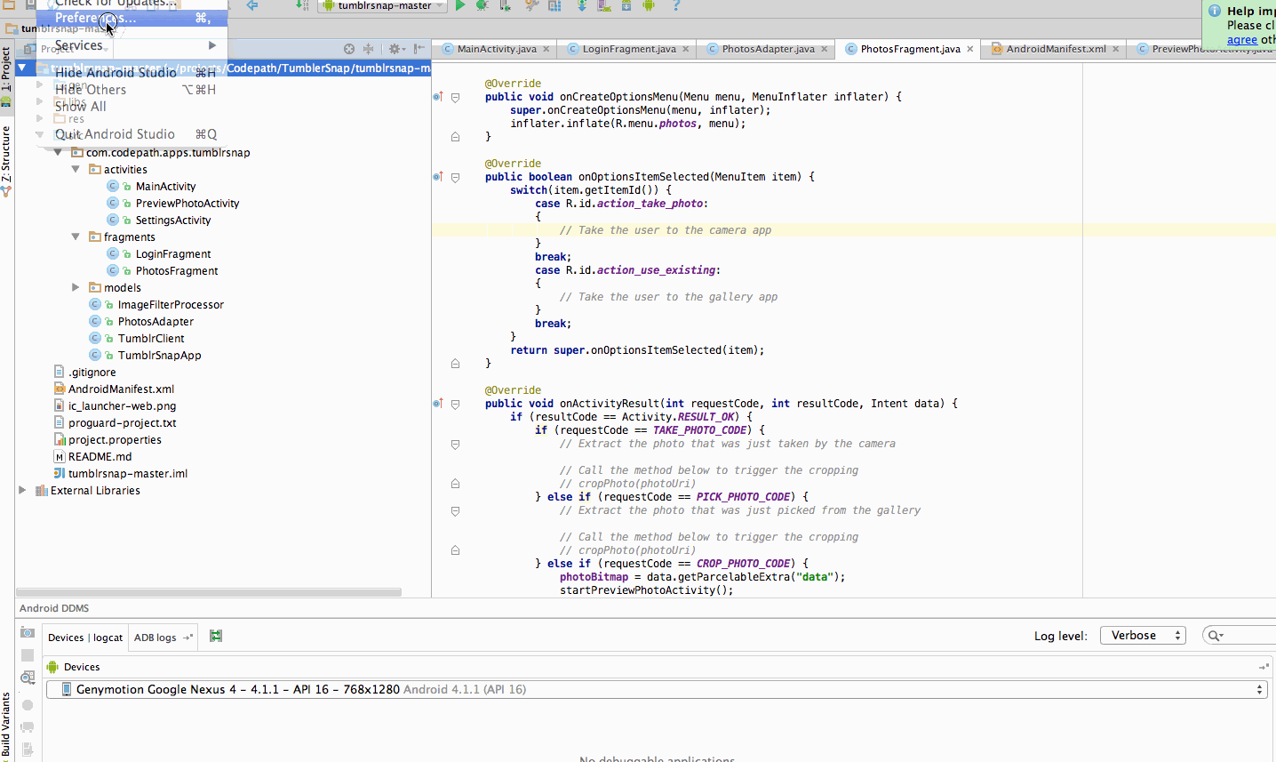The image size is (1276, 762).
Task: Select TumblrClient class in tree
Action: tap(151, 338)
